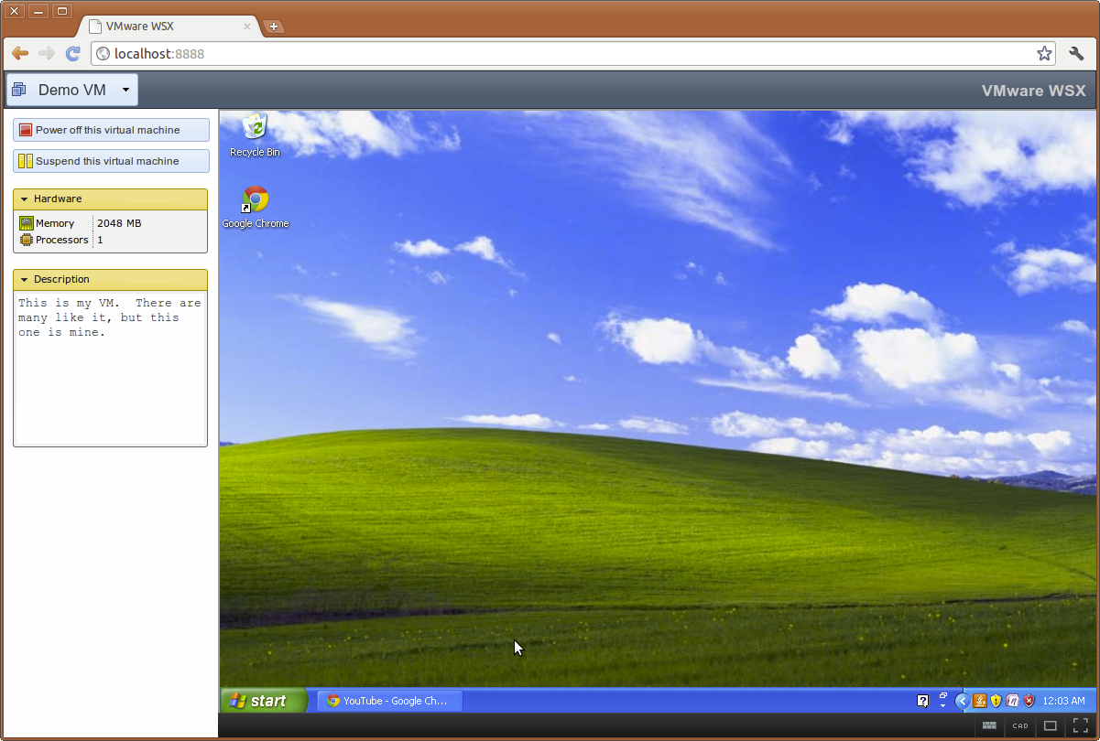This screenshot has width=1100, height=741.
Task: Click the CAD (Ctrl-Alt-Del) button
Action: point(1020,725)
